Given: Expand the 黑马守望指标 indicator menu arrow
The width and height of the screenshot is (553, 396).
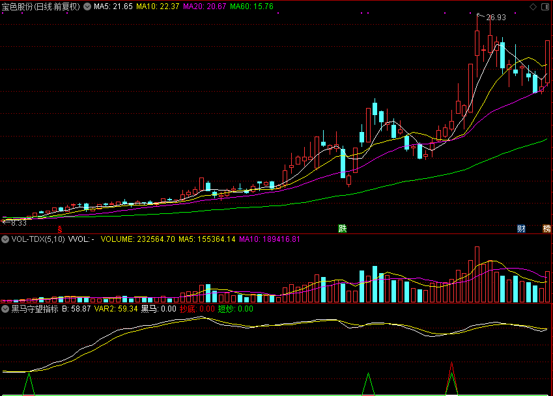Looking at the screenshot, I should [x=5, y=309].
